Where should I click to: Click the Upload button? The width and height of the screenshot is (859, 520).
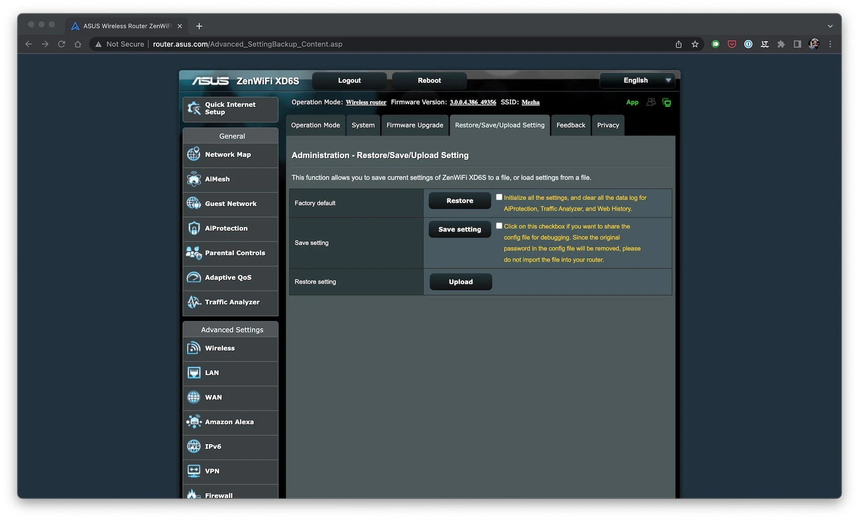coord(461,282)
